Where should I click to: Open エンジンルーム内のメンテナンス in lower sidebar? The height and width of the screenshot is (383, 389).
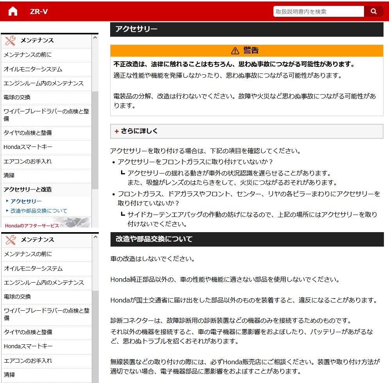46,283
